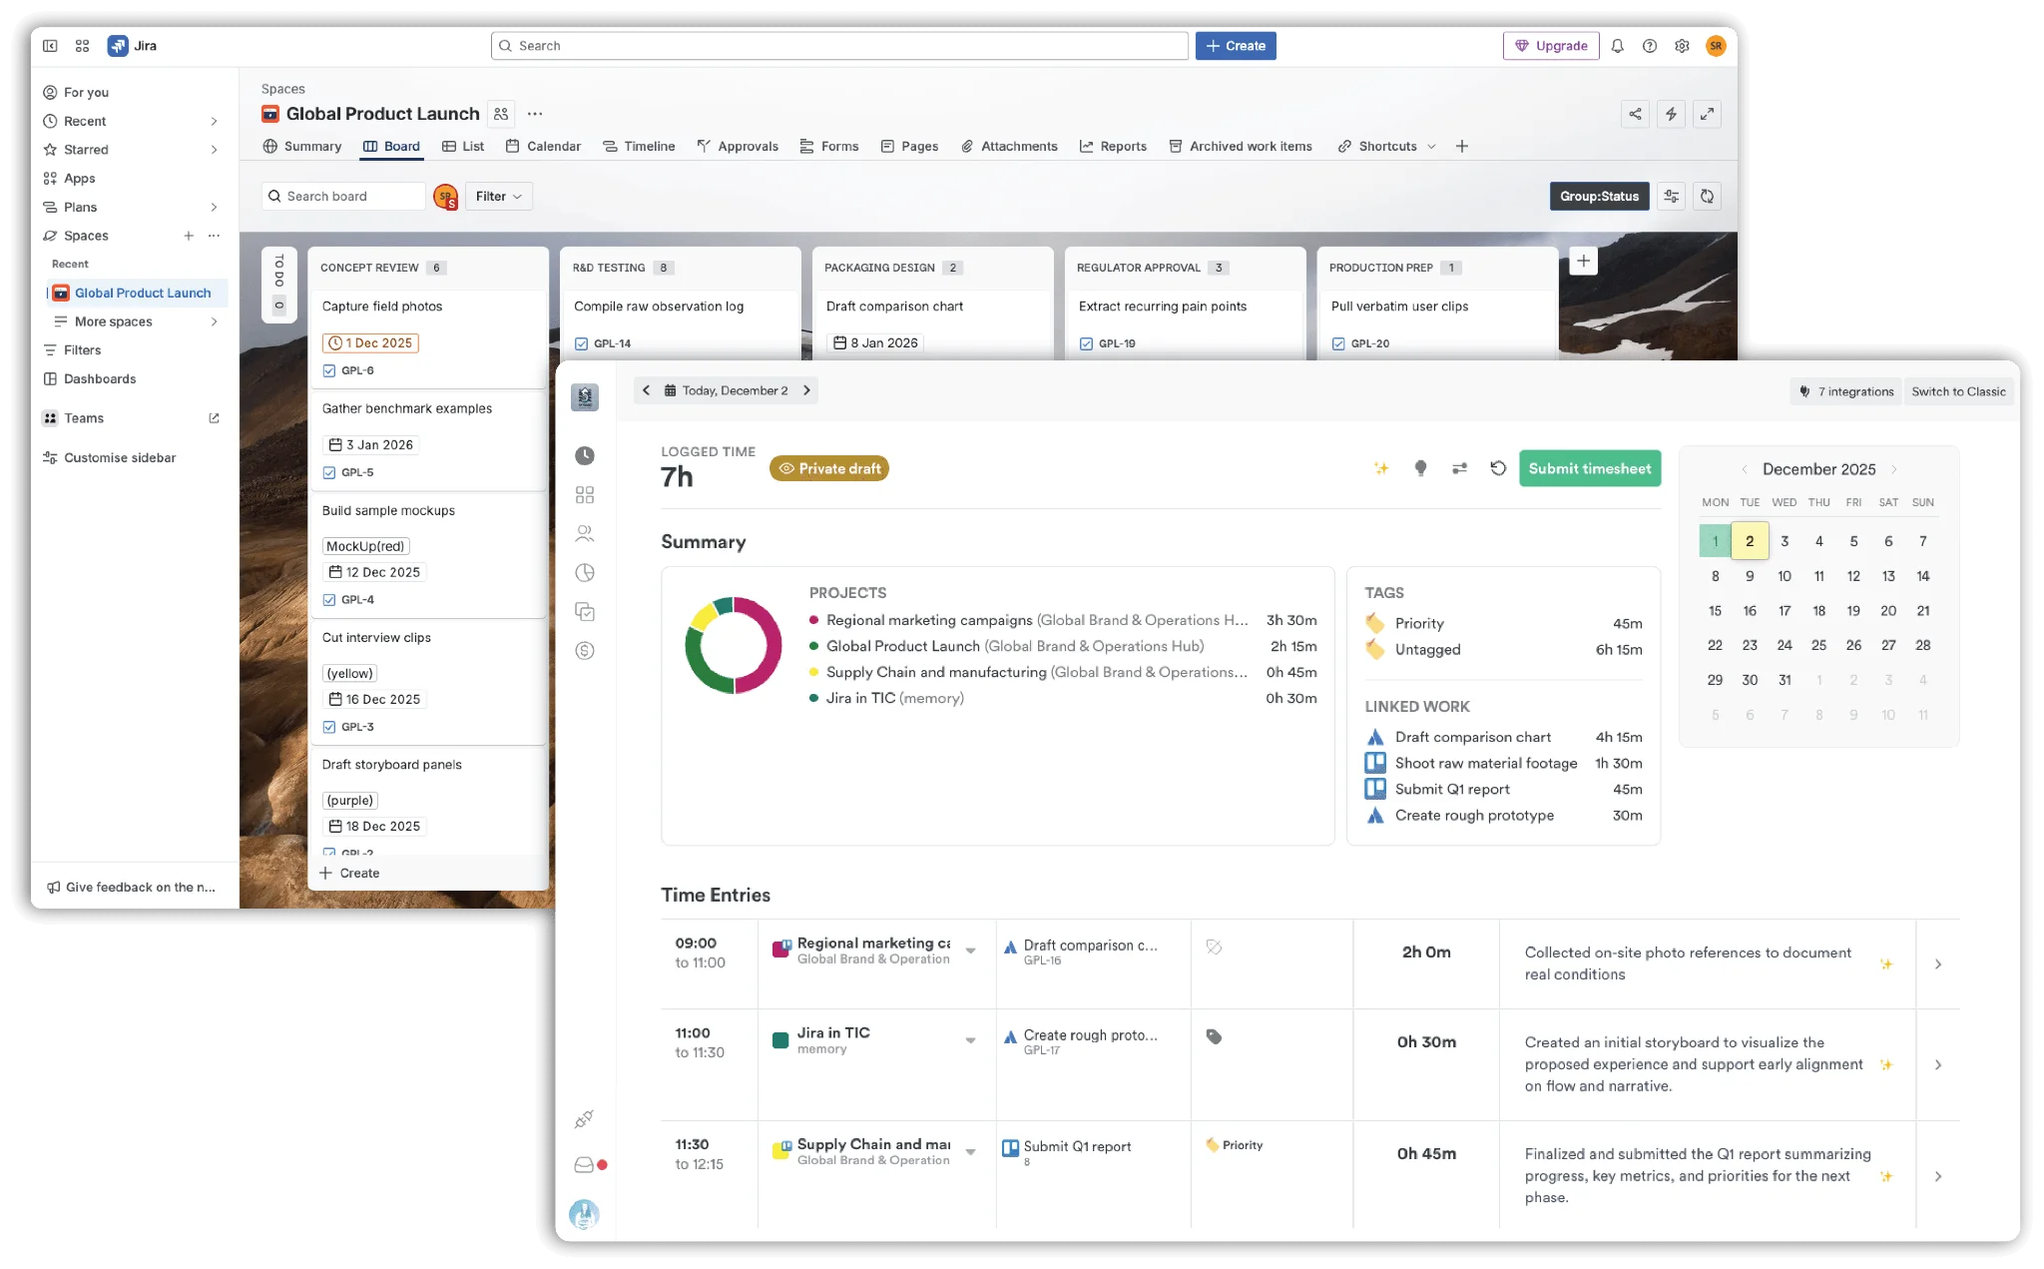Click the plug integrations icon near bottom
The image size is (2044, 1269).
pos(585,1117)
